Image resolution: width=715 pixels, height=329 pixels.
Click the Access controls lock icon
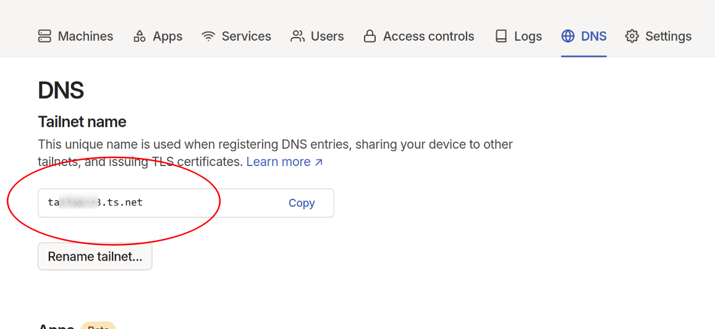[370, 36]
